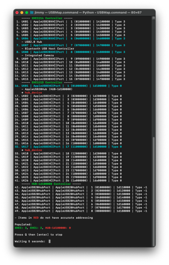Click the Integrated Camera device line

[x=38, y=55]
